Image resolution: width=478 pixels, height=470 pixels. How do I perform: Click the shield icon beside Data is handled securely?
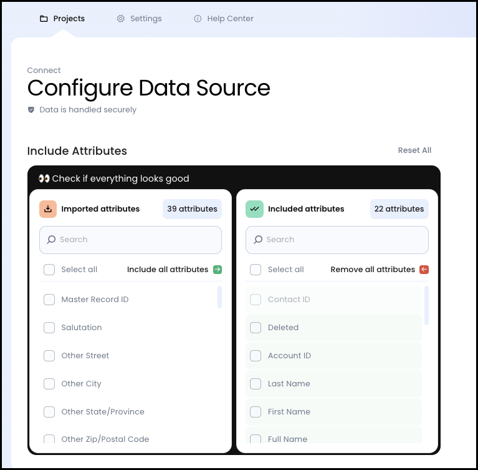31,110
